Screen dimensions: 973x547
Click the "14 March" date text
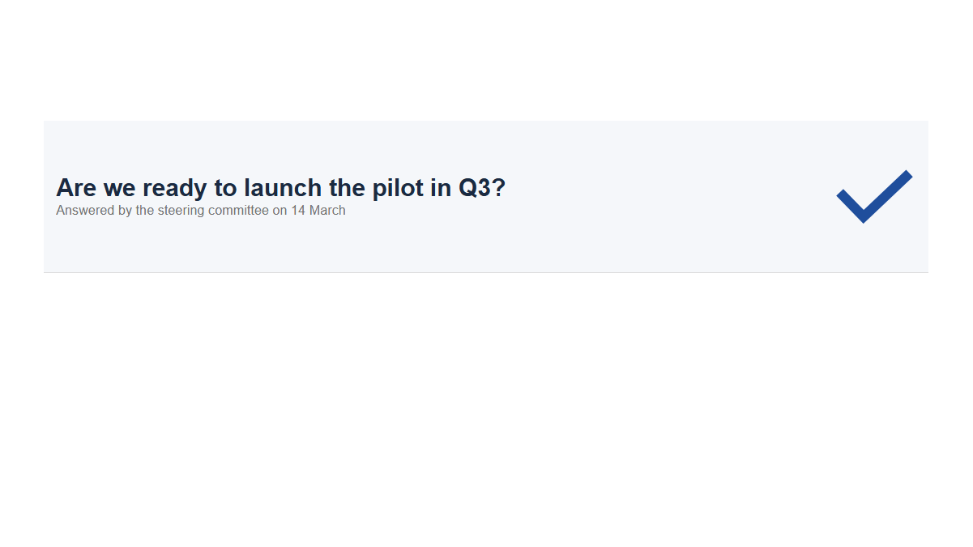coord(318,211)
